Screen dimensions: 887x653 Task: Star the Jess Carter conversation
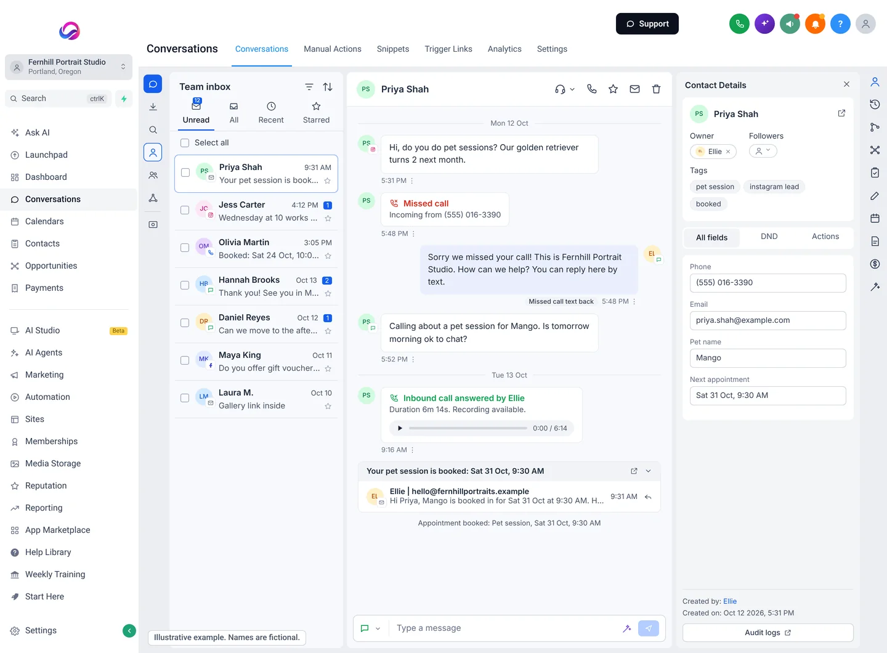[x=328, y=218]
